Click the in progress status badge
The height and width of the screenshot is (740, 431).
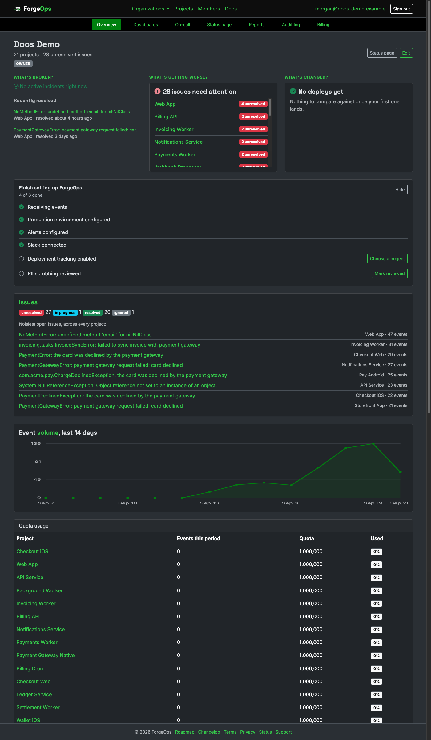click(65, 313)
